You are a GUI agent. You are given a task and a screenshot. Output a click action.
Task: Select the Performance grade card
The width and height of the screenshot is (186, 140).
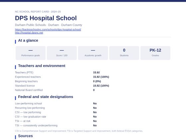[x=31, y=53]
